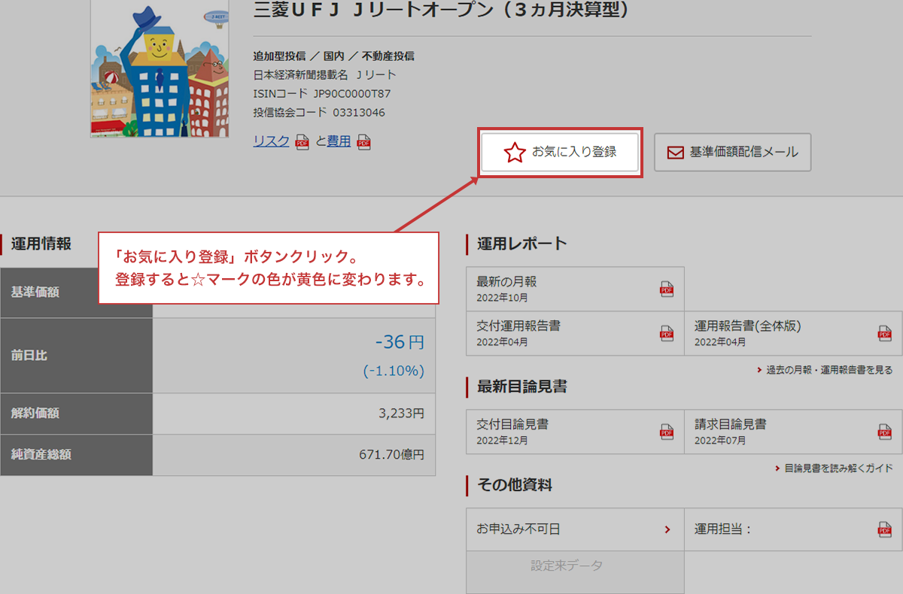Image resolution: width=903 pixels, height=594 pixels.
Task: Click PDF icon for 運用報告書(全体版)
Action: pyautogui.click(x=885, y=333)
